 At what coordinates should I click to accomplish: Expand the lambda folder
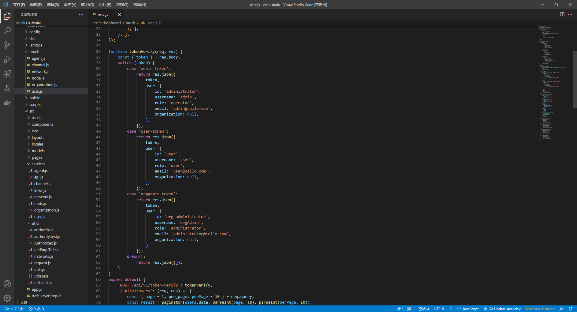(51, 45)
